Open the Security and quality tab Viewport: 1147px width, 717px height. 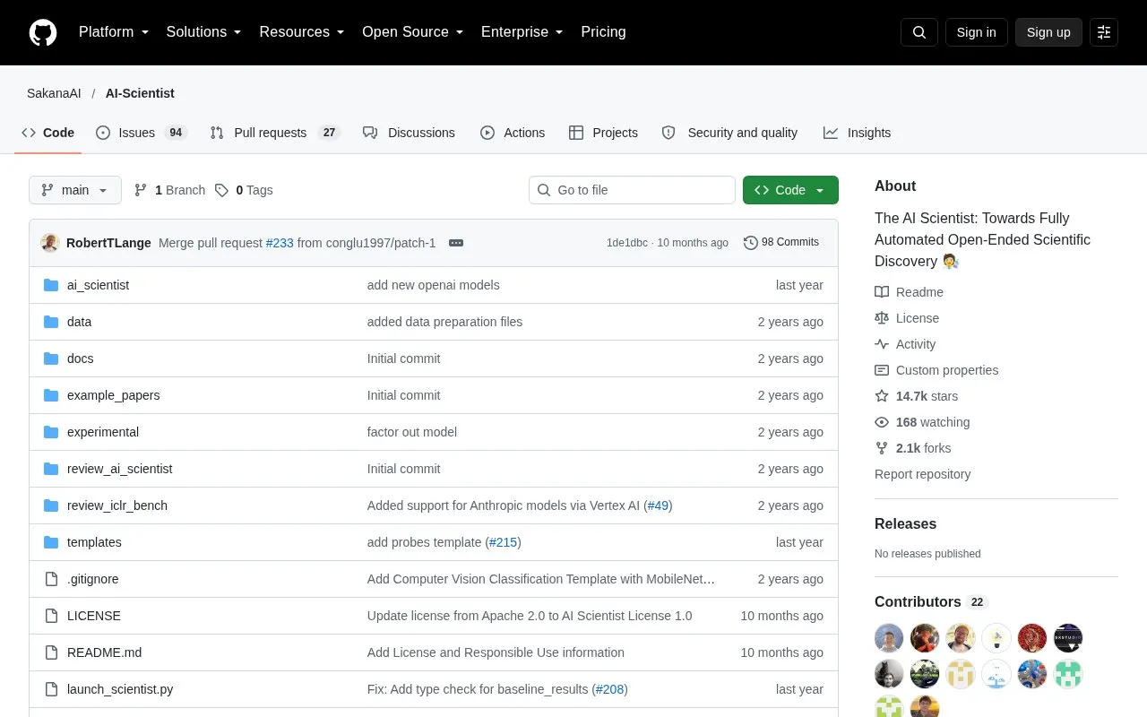pos(729,133)
